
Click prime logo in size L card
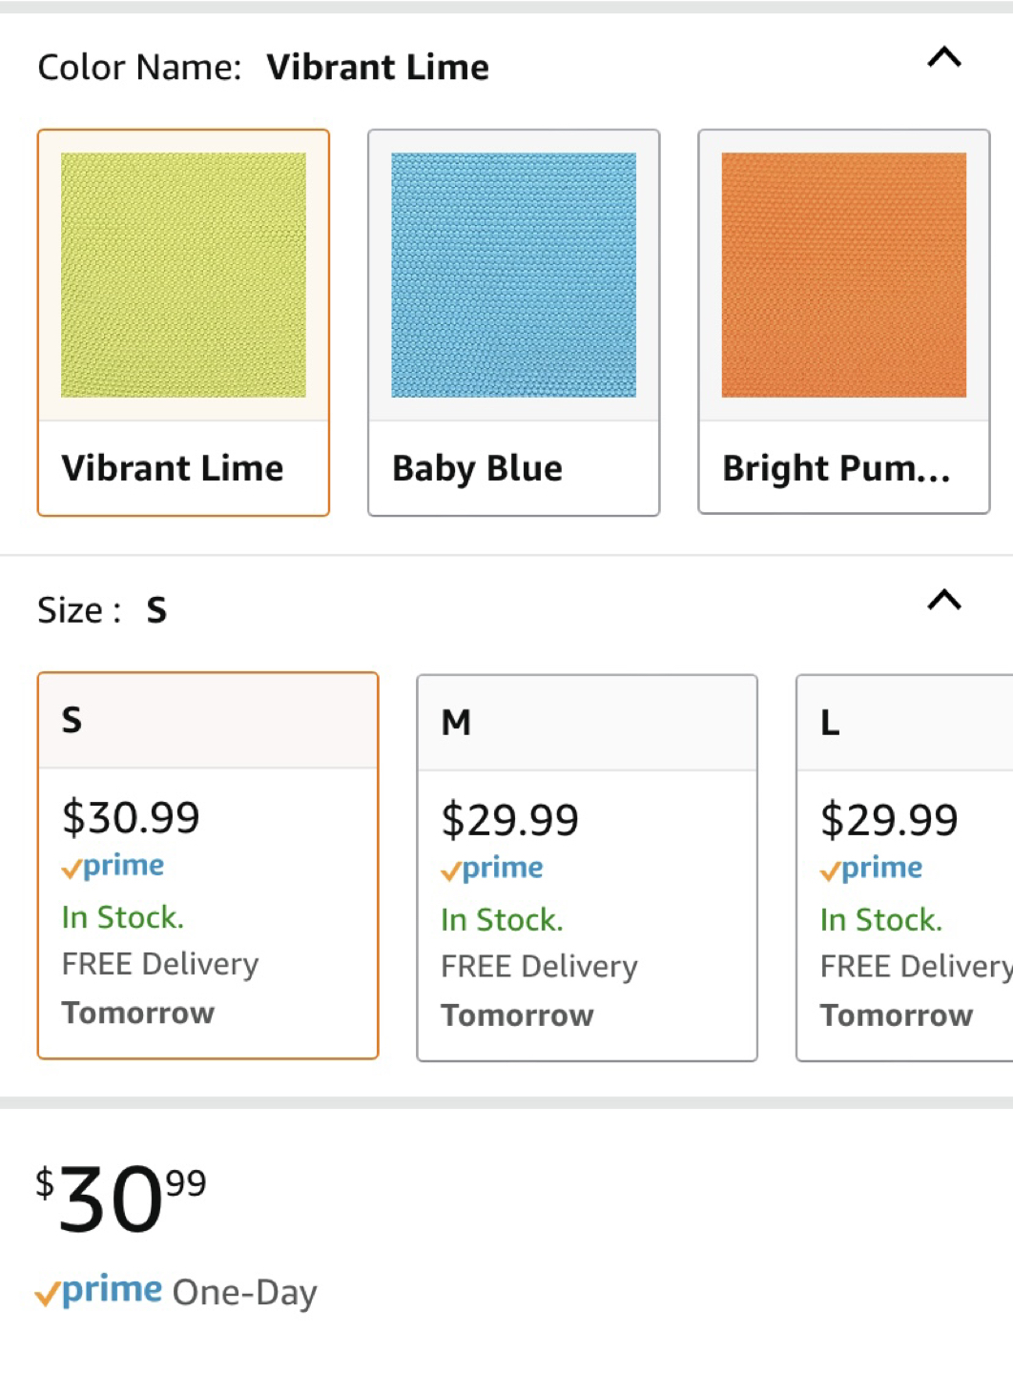[x=871, y=869]
